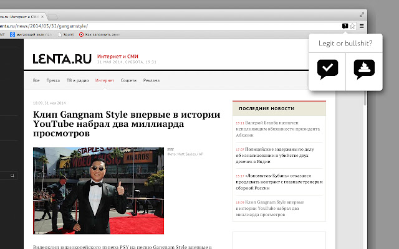Open a new tab in the browser
Image resolution: width=399 pixels, height=249 pixels.
pyautogui.click(x=53, y=17)
